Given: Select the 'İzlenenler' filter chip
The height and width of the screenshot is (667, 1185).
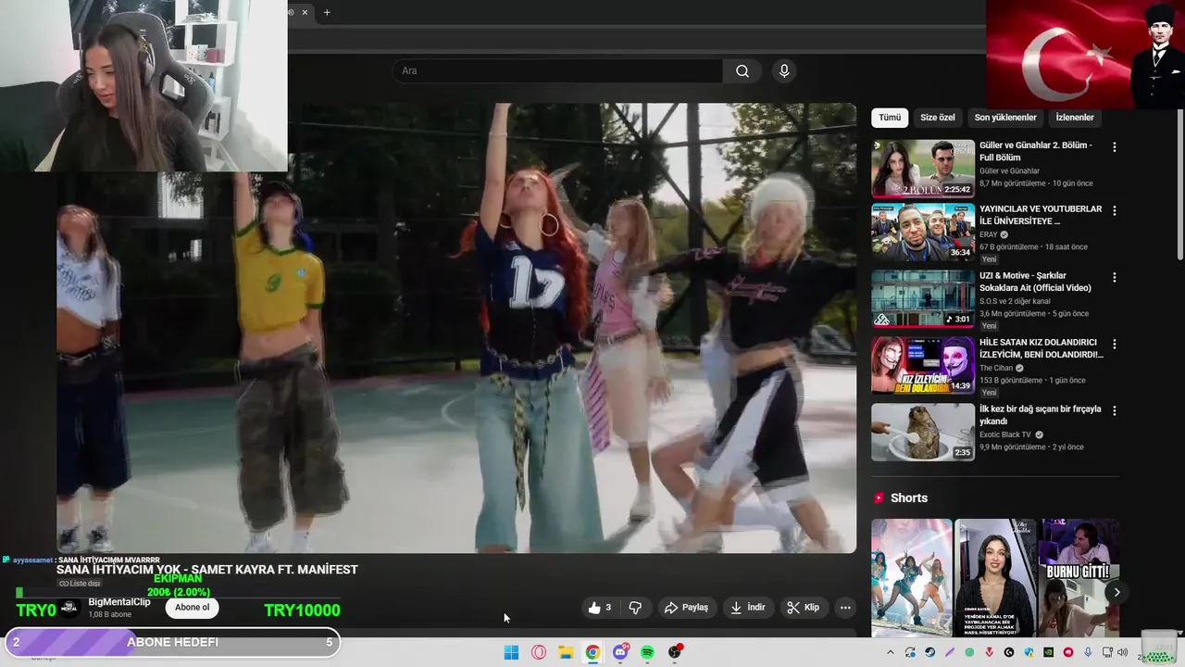Looking at the screenshot, I should tap(1075, 118).
